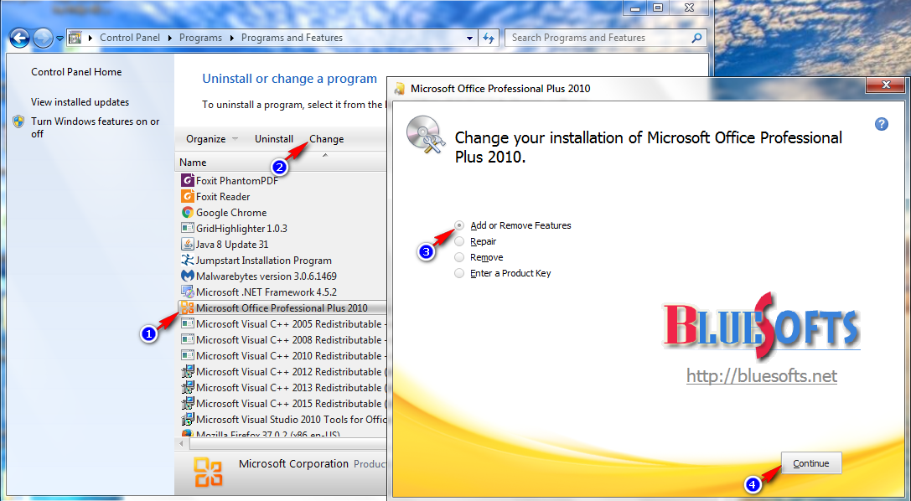Open Turn Windows features on or off
Viewport: 911px width, 501px height.
click(95, 127)
